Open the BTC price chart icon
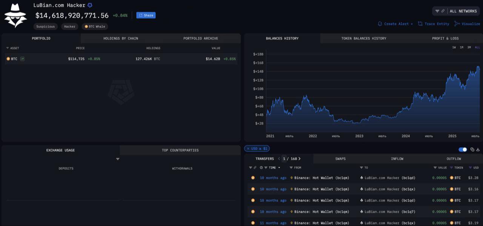The image size is (483, 226). coord(22,59)
